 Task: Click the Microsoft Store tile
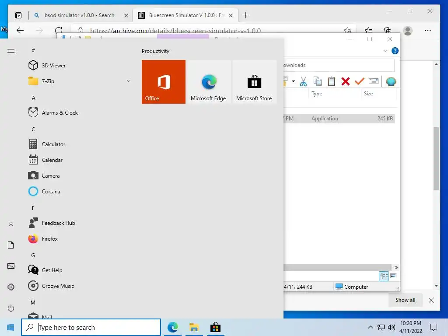254,82
